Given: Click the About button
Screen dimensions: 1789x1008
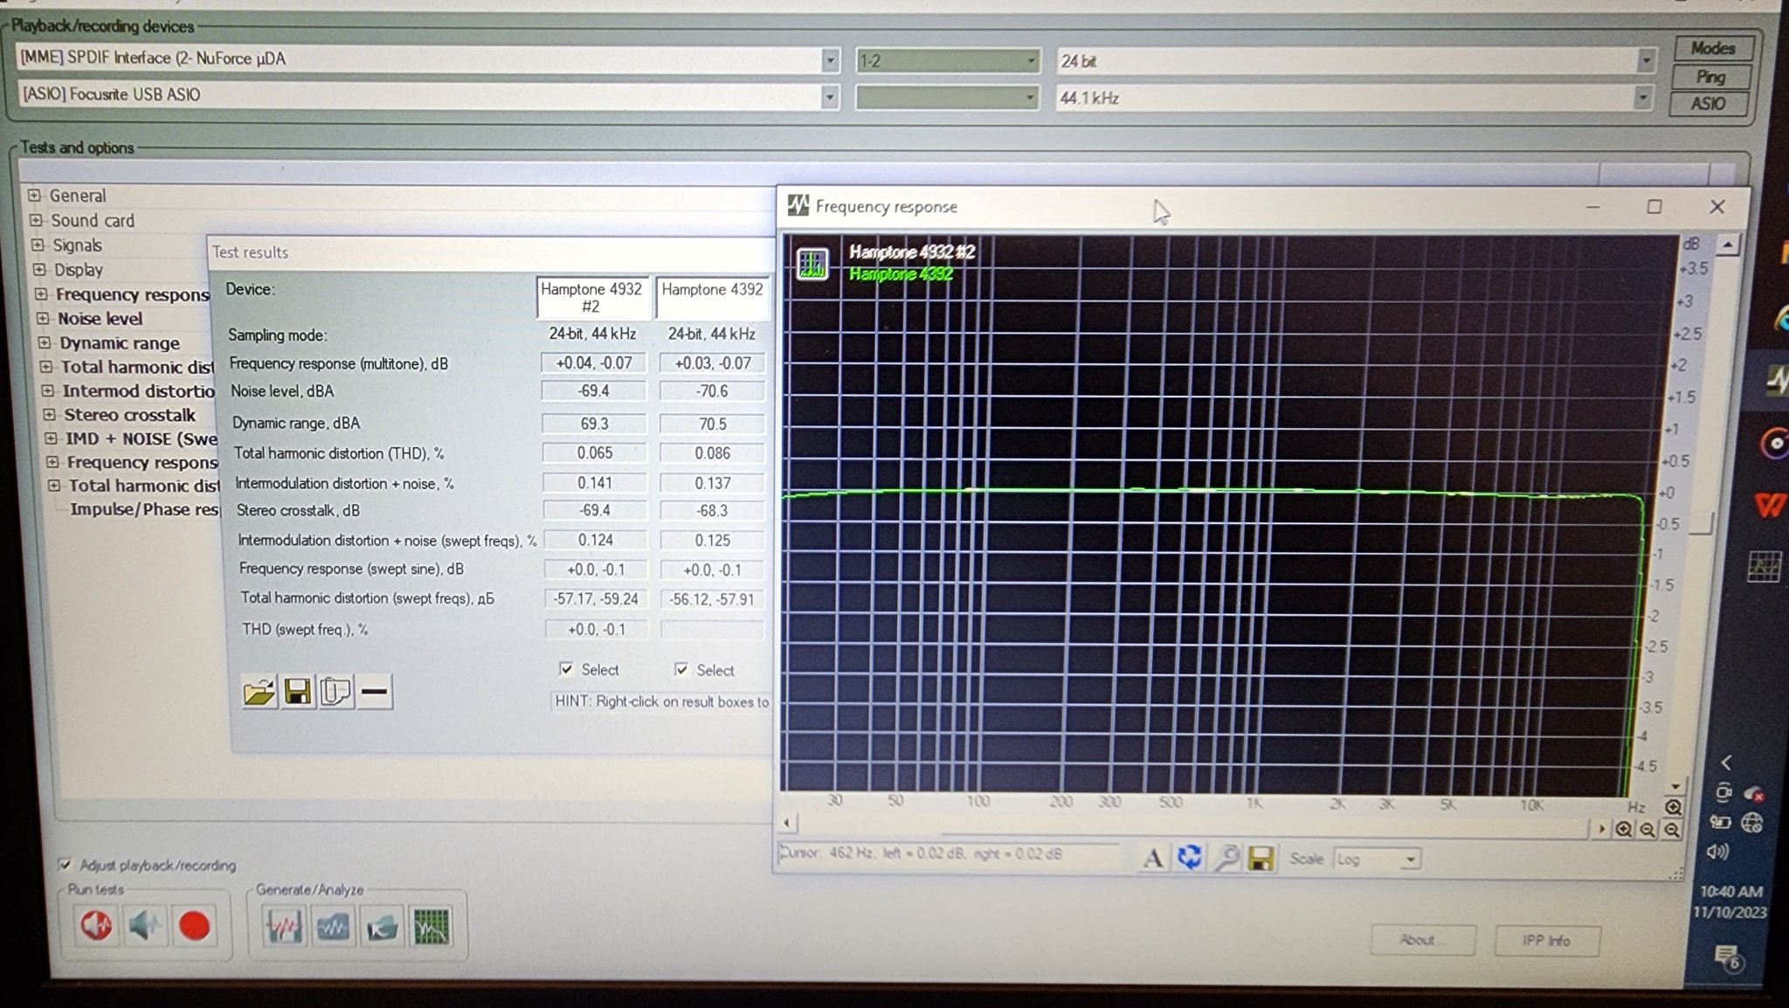Looking at the screenshot, I should [x=1423, y=940].
